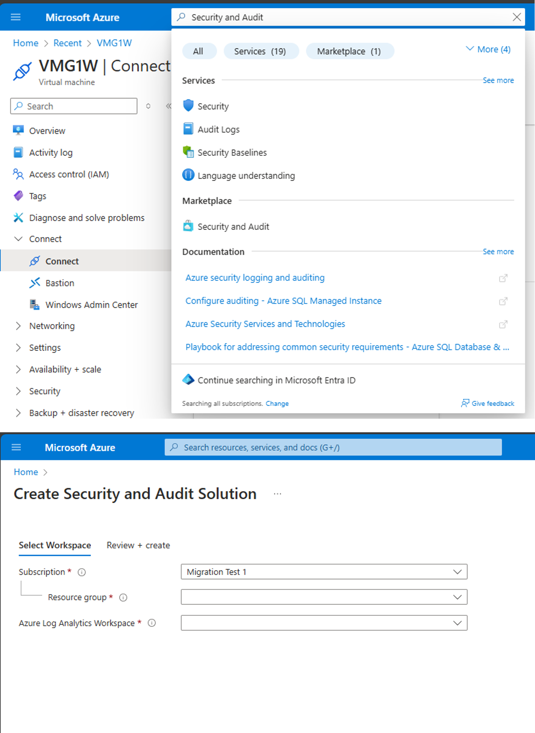Click the info icon next to Azure Log Analytics Workspace
The image size is (535, 733).
(x=152, y=623)
